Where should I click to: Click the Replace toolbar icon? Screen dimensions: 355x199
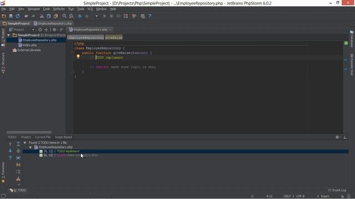click(72, 16)
